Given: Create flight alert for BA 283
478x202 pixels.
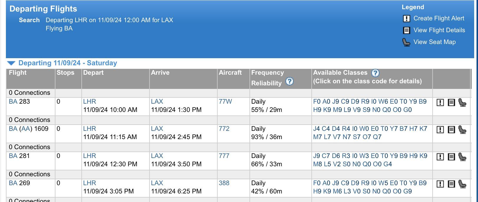Looking at the screenshot, I should click(440, 102).
